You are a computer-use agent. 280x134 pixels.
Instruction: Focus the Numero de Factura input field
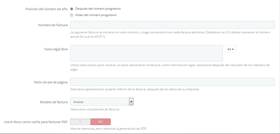172,25
